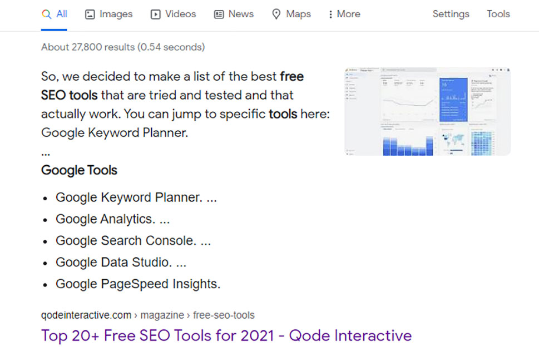
Task: Switch to the Images results tab
Action: point(108,14)
